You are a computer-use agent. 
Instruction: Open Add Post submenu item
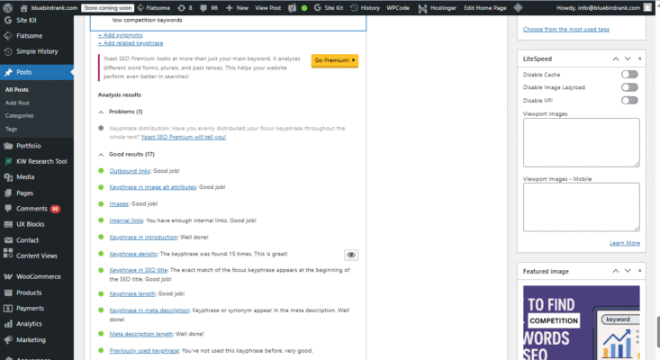17,103
